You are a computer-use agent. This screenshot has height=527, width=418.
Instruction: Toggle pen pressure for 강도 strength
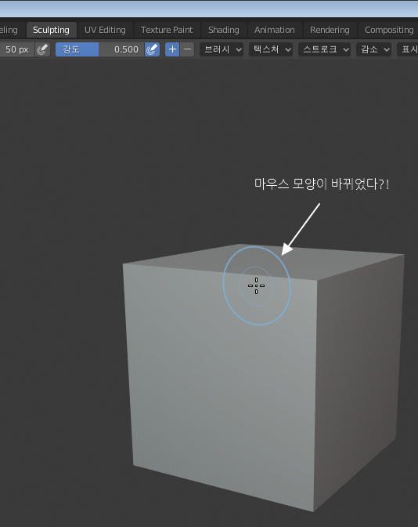[x=152, y=49]
